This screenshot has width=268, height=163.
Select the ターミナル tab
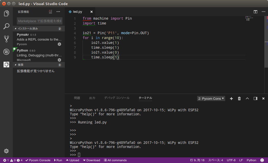145,98
